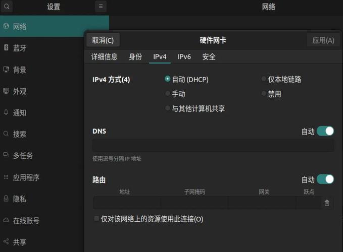Click the DNS address input field
Screen dimensions: 343x252
[x=213, y=146]
